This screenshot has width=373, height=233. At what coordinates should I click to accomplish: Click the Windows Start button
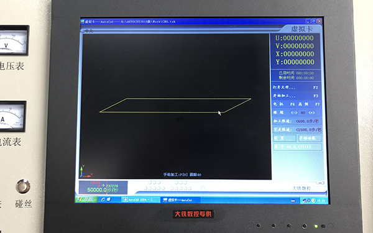click(x=86, y=199)
